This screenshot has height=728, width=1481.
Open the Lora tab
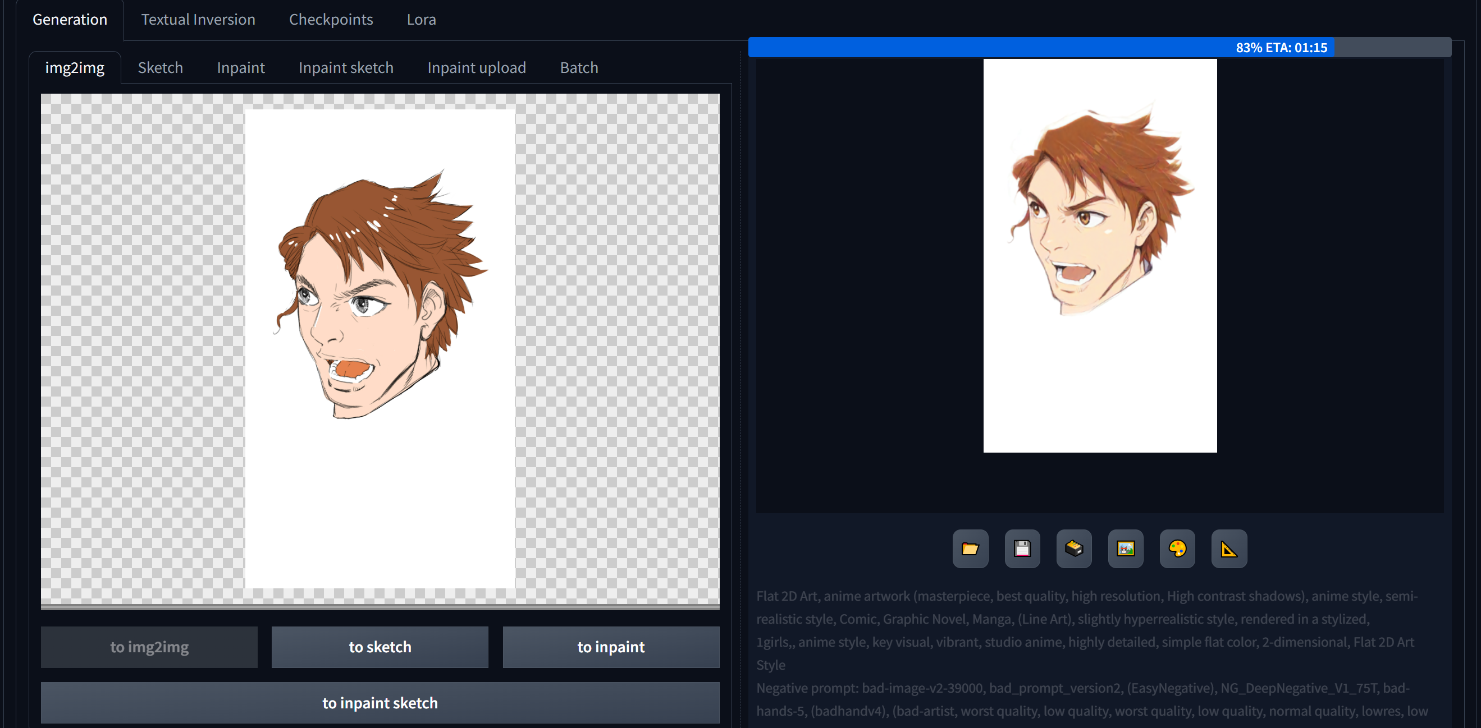(422, 20)
